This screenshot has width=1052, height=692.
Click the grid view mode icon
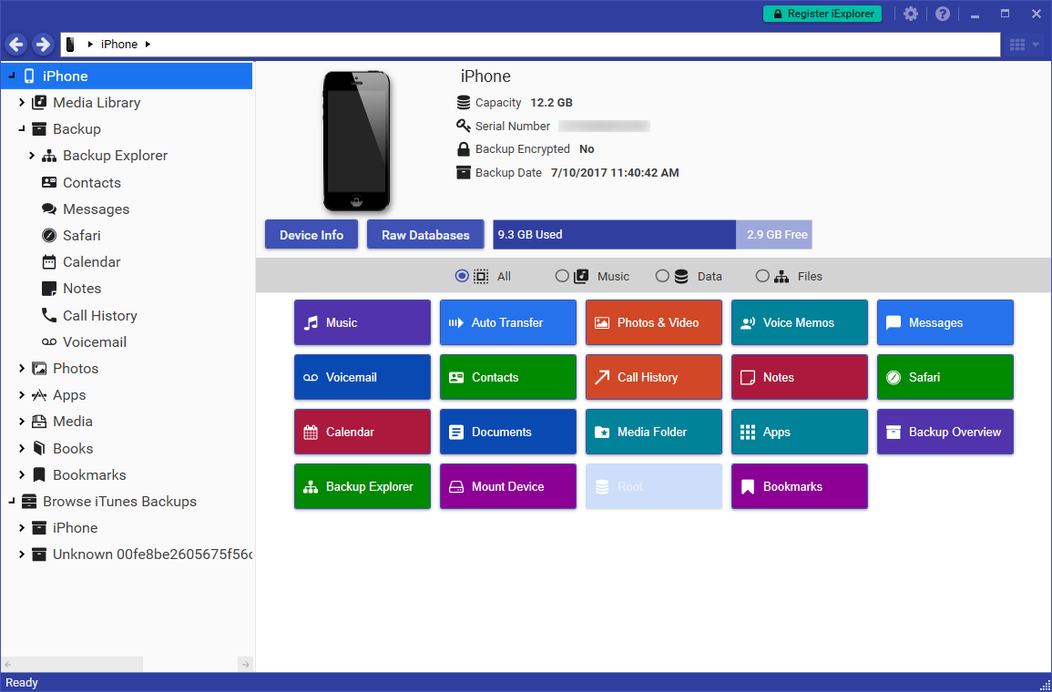pos(1017,45)
